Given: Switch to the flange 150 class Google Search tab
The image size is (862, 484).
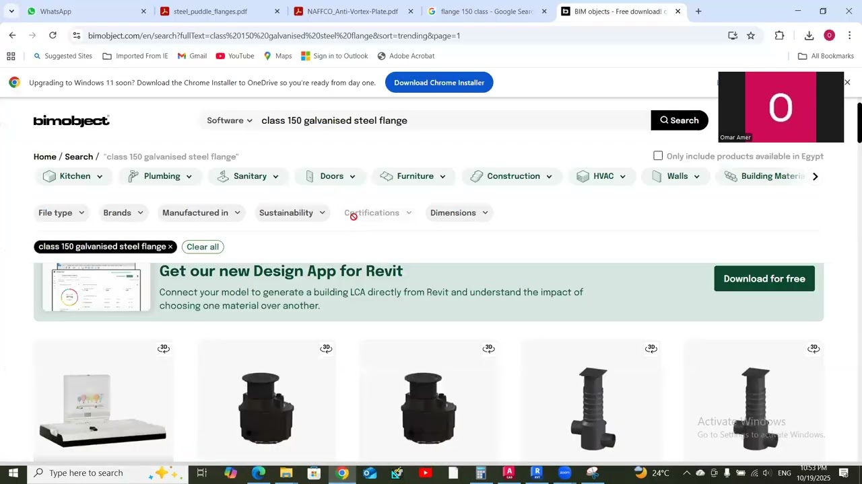Looking at the screenshot, I should tap(487, 11).
